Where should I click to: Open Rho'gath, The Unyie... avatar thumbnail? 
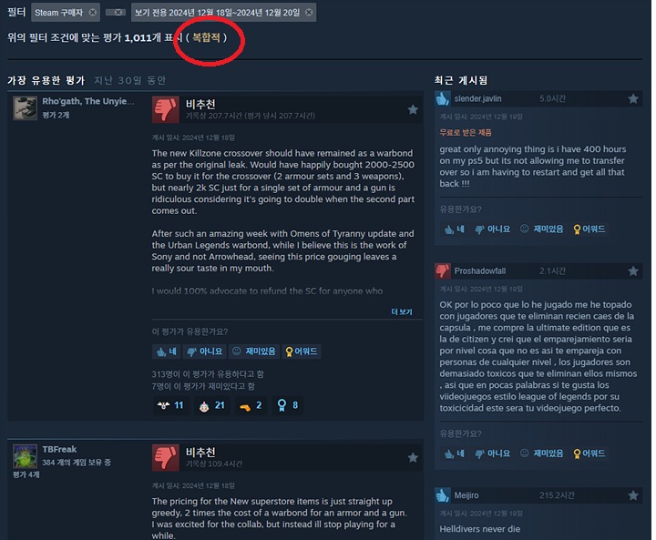[26, 108]
